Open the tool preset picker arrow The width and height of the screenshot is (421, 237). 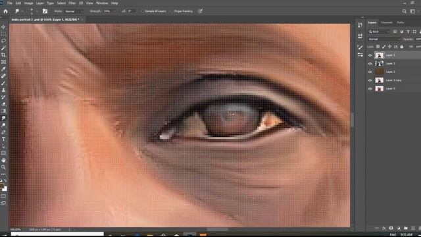tap(22, 11)
